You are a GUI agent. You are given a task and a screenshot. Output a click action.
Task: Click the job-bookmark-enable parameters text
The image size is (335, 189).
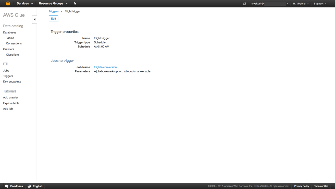point(122,72)
